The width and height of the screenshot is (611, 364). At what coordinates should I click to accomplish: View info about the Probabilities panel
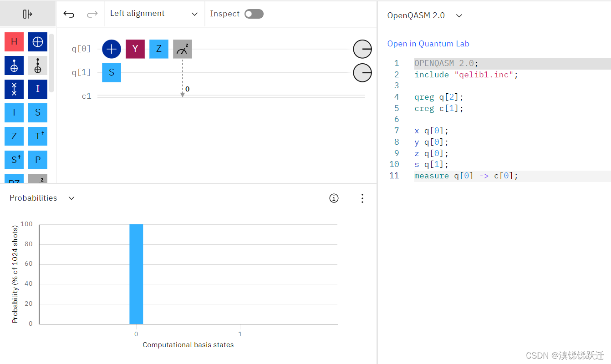(x=334, y=198)
